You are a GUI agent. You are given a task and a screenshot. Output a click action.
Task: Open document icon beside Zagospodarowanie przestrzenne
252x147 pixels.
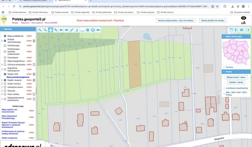pos(34,99)
